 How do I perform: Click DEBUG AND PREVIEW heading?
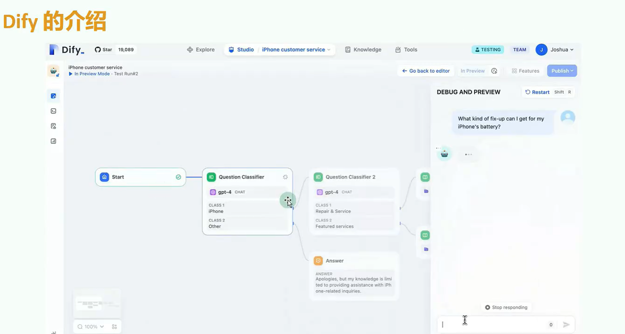468,92
